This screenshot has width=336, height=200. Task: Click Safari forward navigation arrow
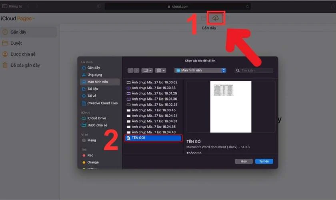(37, 6)
